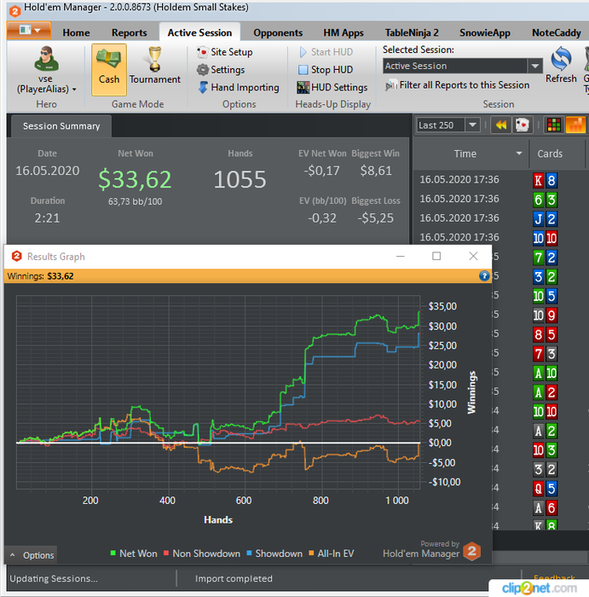Select the J 2 hand row
Viewport: 589px width, 597px height.
click(x=502, y=218)
